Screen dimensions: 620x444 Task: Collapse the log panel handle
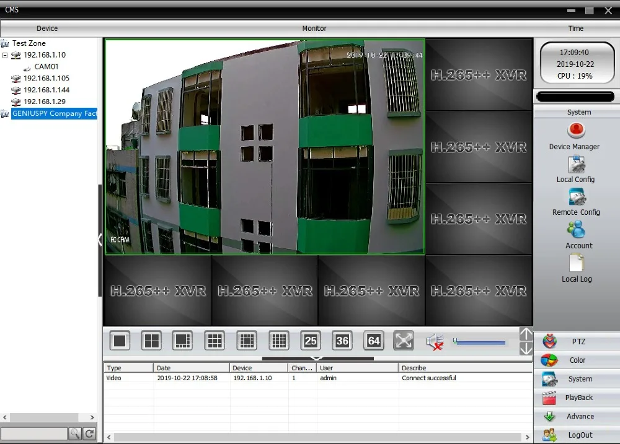pos(317,359)
